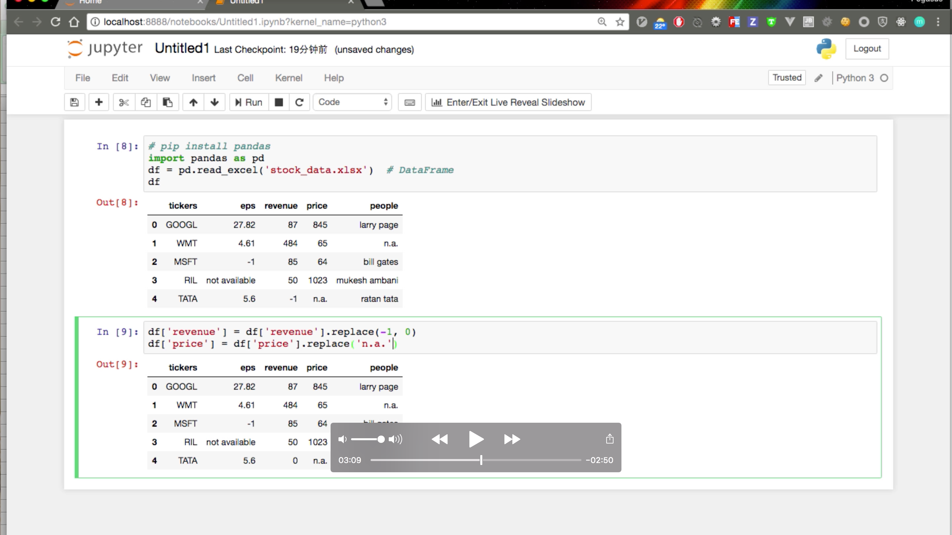
Task: Paste cells below icon
Action: pyautogui.click(x=167, y=102)
